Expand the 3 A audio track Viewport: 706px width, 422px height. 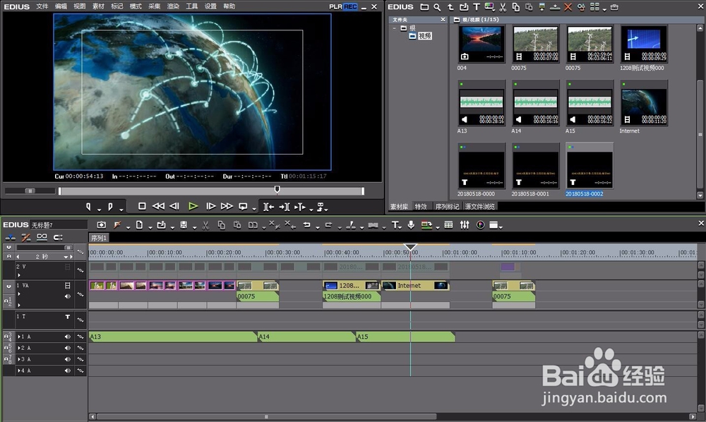tap(19, 359)
